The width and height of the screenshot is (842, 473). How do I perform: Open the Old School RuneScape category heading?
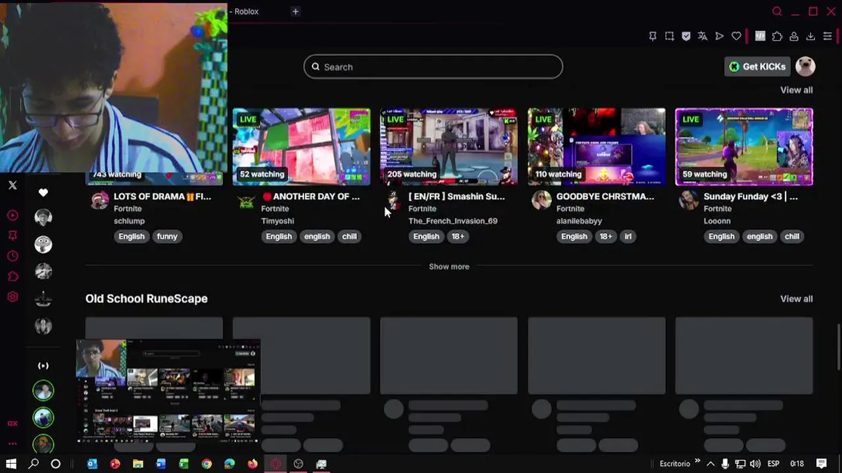147,299
